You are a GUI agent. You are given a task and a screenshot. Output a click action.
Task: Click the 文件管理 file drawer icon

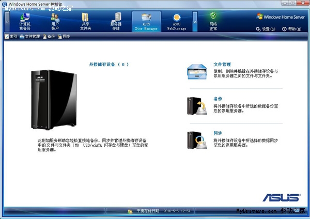[197, 72]
